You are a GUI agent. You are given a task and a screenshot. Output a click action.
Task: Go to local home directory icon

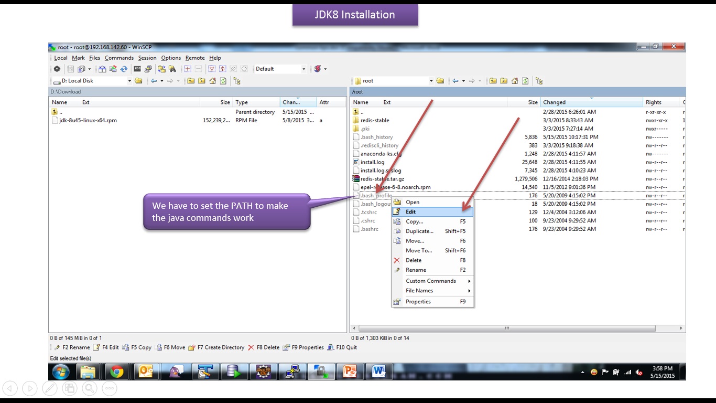click(212, 81)
